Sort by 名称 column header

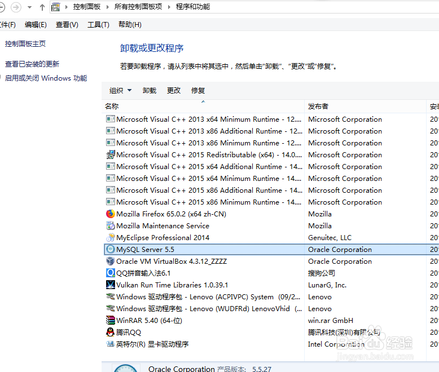203,107
